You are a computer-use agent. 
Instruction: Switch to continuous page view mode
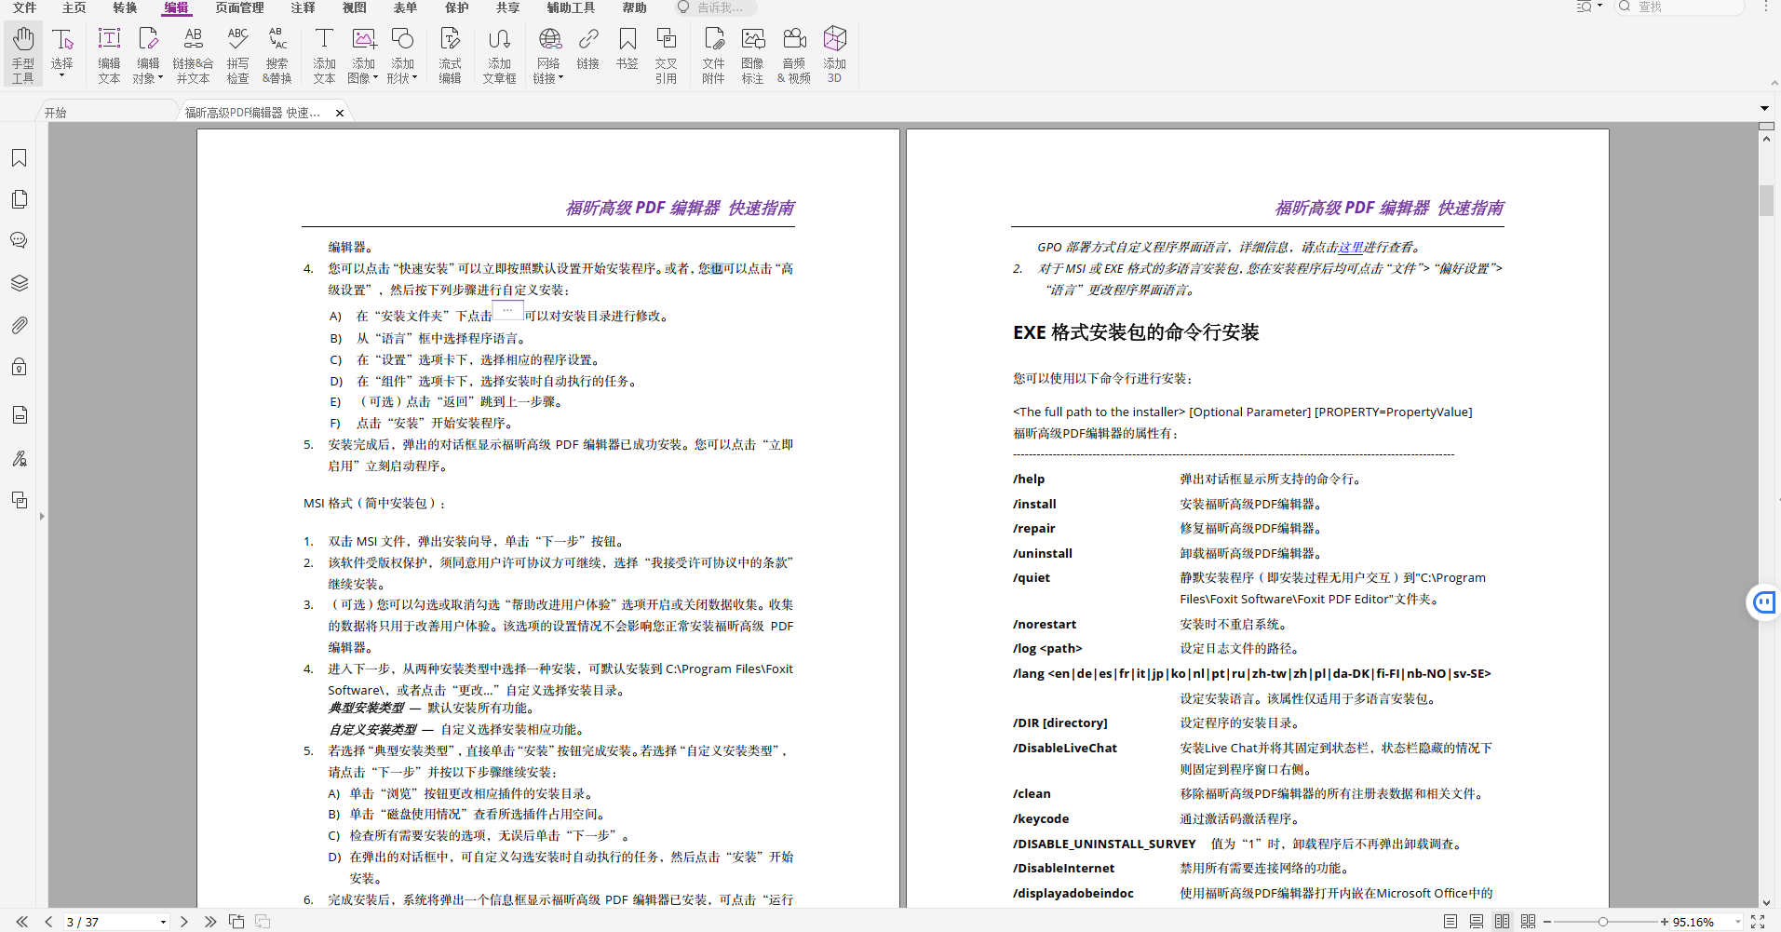[x=1477, y=922]
